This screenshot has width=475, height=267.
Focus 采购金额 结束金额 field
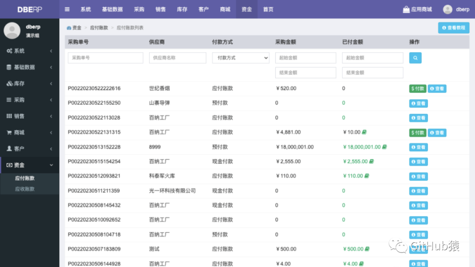(306, 72)
